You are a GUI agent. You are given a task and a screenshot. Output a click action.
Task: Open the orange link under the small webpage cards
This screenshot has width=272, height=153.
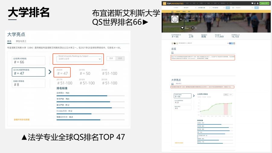[179, 143]
